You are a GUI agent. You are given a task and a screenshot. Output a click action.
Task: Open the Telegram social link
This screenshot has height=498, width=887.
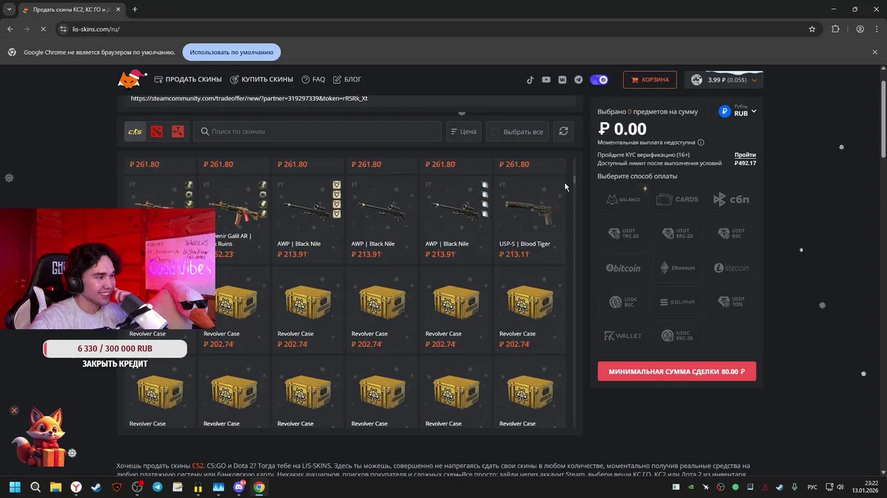(578, 80)
